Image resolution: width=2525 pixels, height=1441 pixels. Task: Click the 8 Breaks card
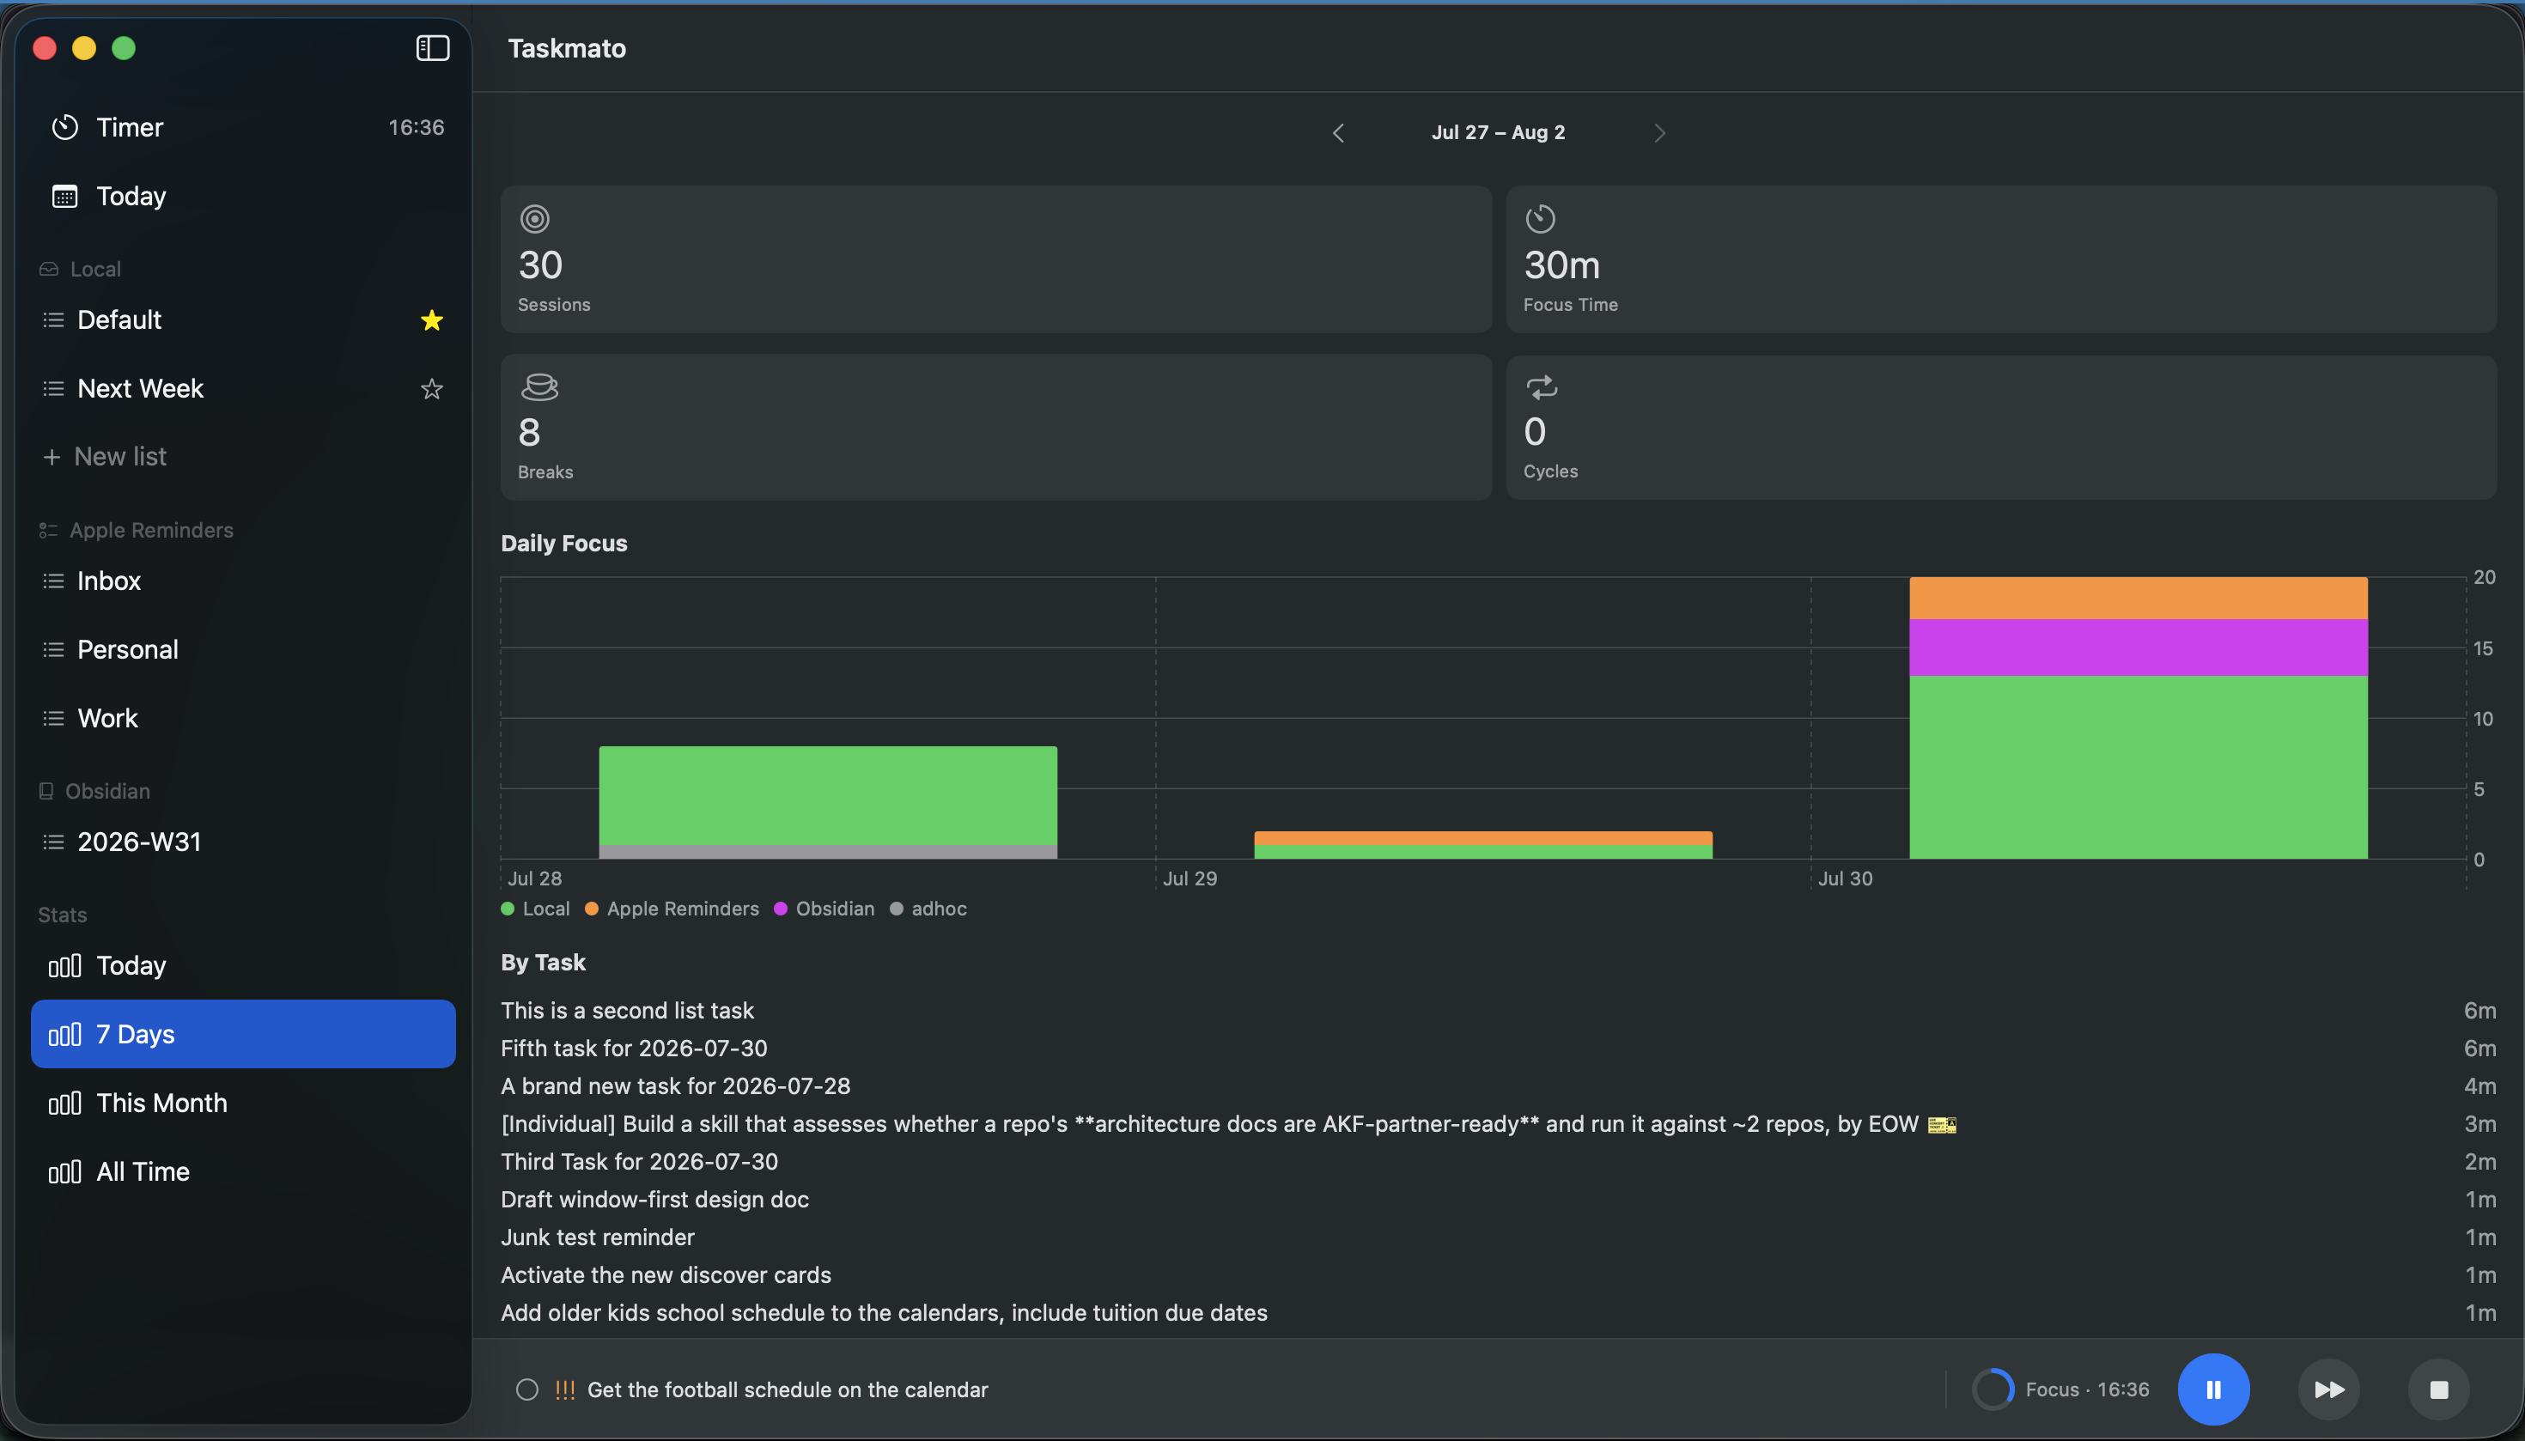995,428
